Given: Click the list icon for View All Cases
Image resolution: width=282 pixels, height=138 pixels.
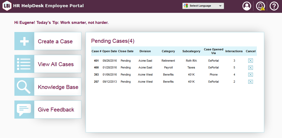Looking at the screenshot, I should (24, 64).
